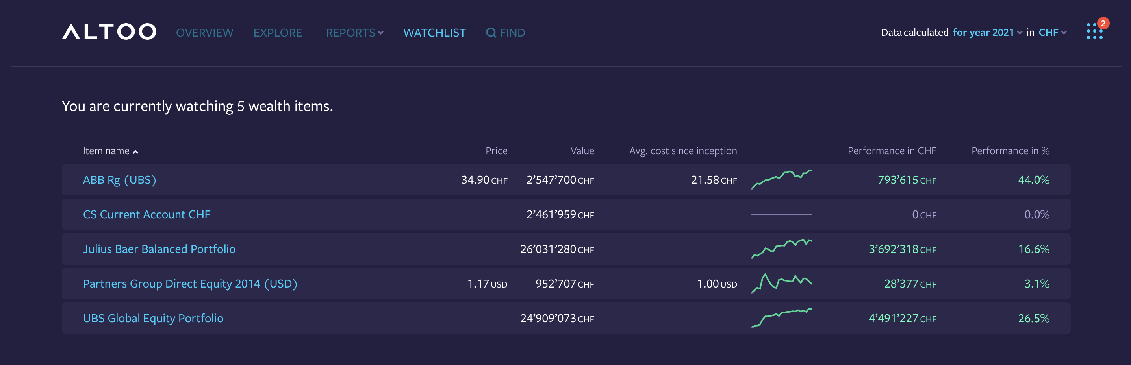
Task: Click the red notification badge
Action: click(x=1103, y=23)
